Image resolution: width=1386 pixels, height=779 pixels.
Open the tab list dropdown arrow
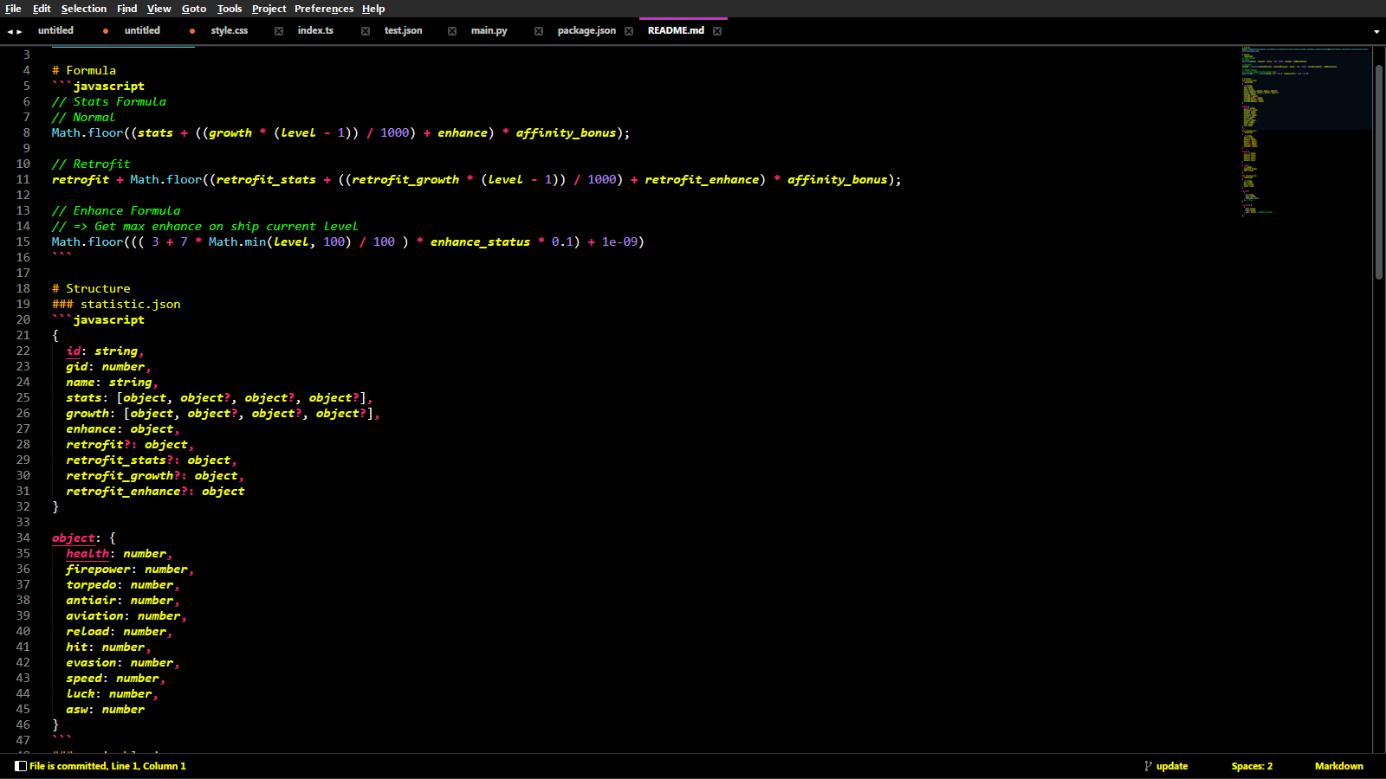[1376, 32]
